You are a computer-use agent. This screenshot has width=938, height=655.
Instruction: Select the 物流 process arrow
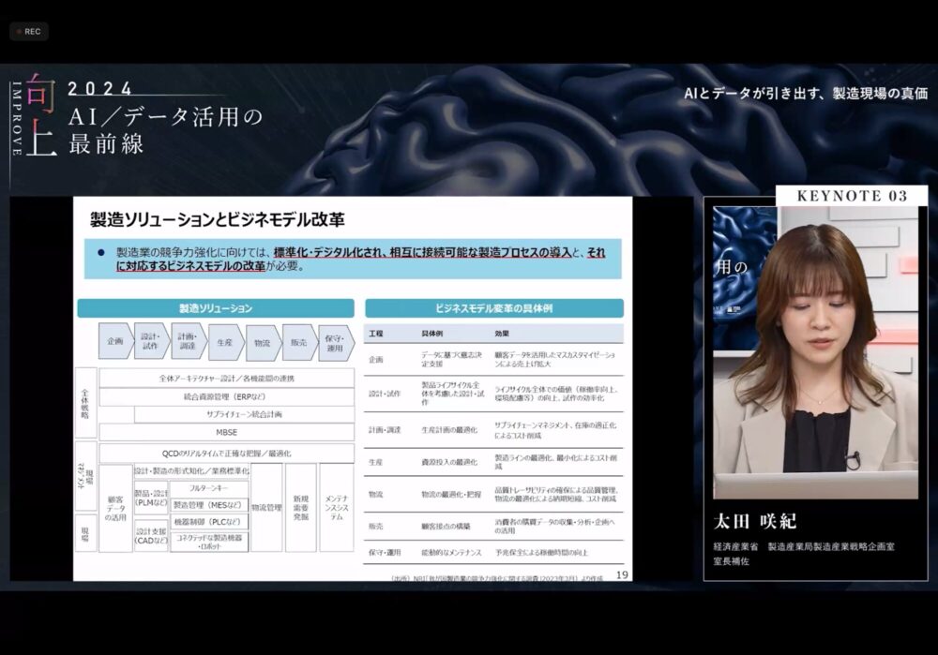[263, 342]
